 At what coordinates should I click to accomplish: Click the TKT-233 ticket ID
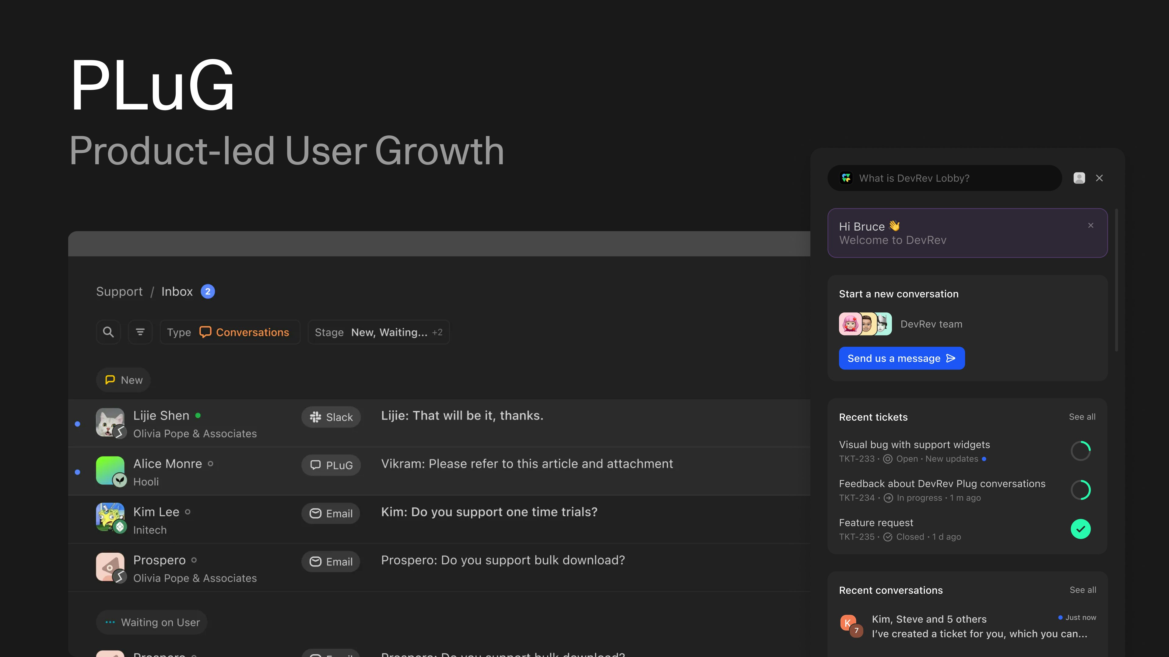pos(856,458)
